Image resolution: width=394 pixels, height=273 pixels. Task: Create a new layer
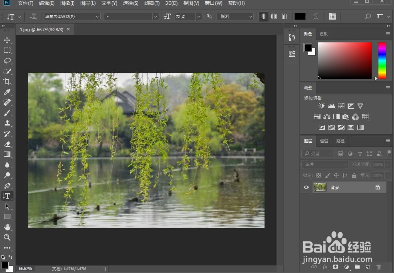(368, 267)
